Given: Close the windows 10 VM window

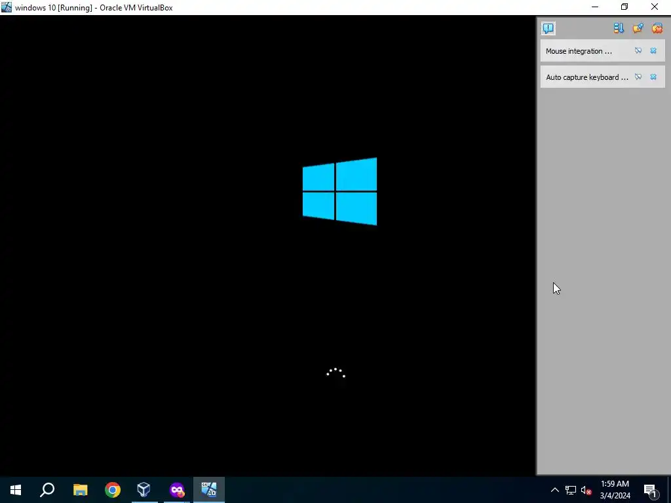Looking at the screenshot, I should pyautogui.click(x=655, y=7).
